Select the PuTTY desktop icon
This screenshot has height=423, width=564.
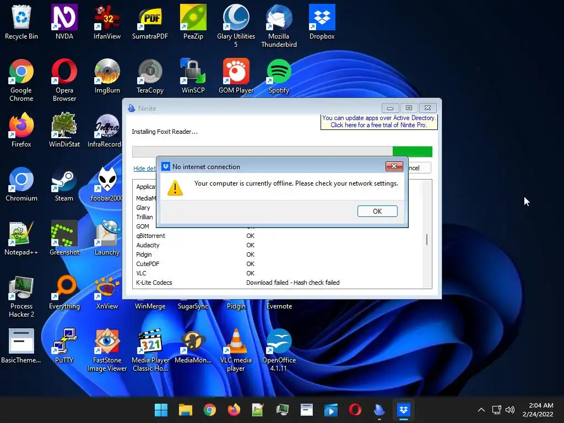pyautogui.click(x=64, y=346)
